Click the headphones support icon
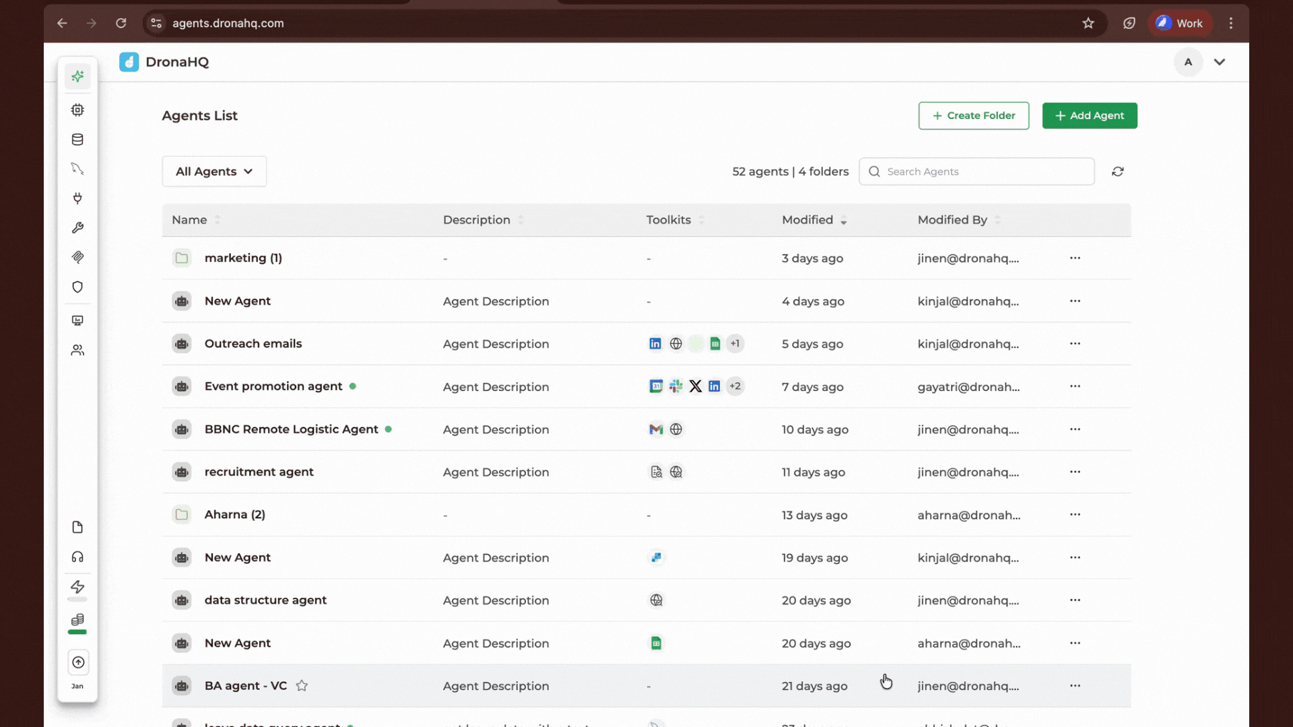1293x727 pixels. click(77, 557)
